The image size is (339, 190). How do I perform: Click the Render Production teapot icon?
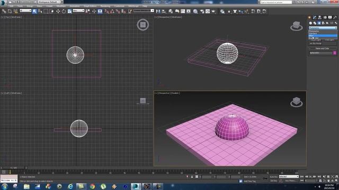coord(213,11)
